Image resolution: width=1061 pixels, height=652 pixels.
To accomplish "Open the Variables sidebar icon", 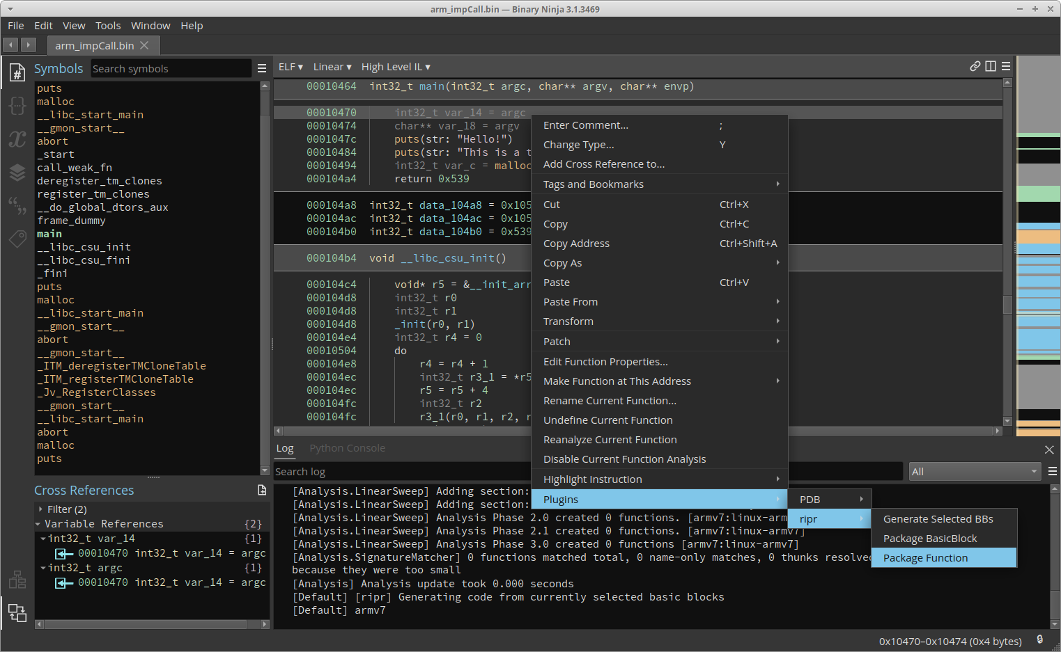I will [x=17, y=138].
